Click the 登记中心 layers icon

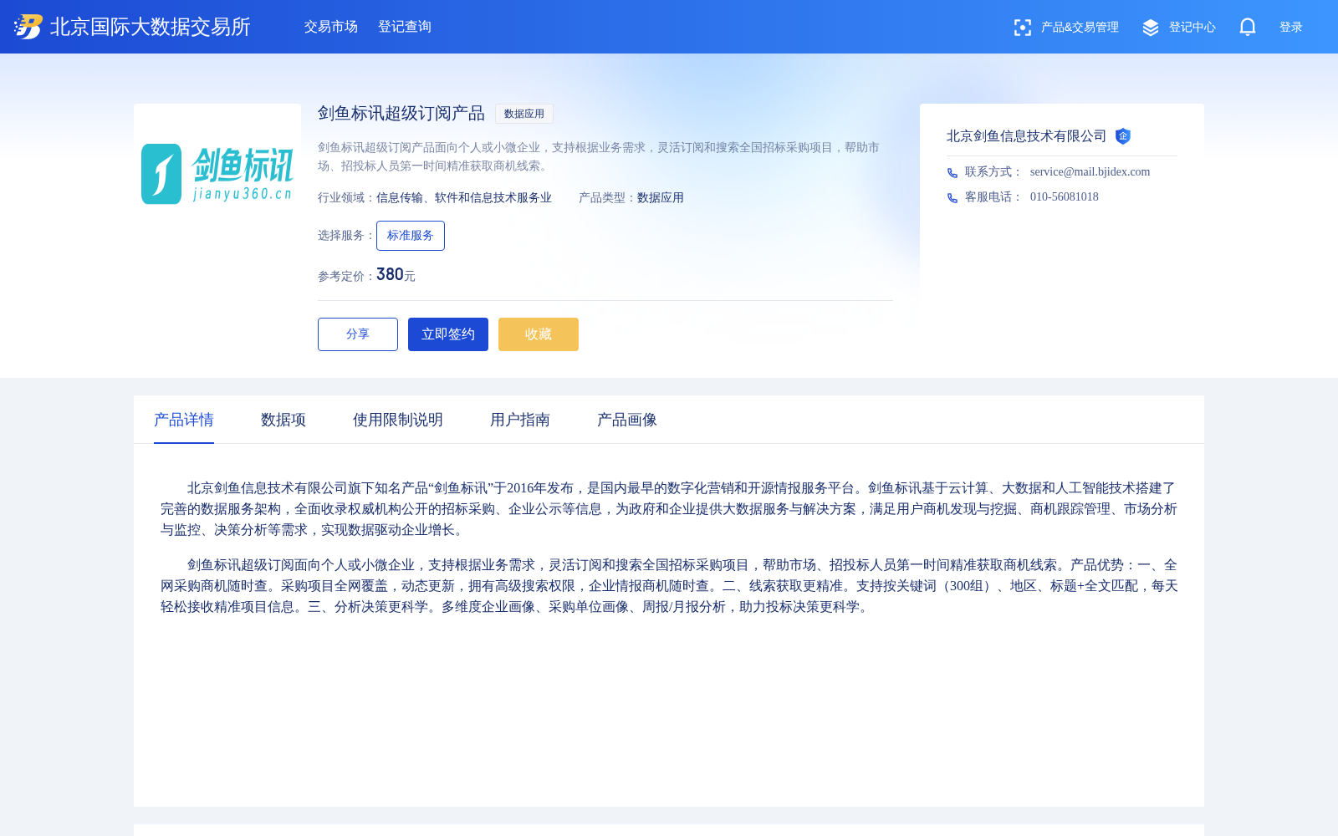pyautogui.click(x=1151, y=28)
